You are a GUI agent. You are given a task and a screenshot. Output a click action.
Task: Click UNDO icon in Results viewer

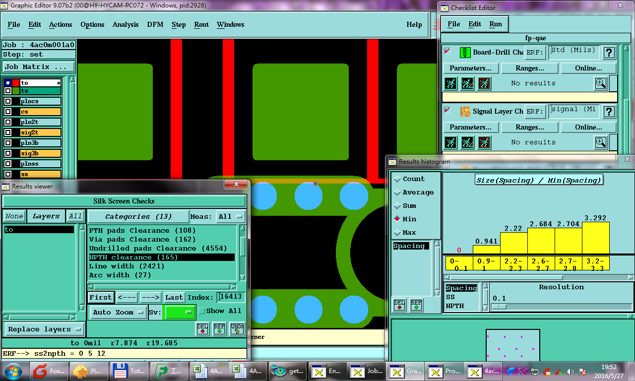(x=237, y=329)
